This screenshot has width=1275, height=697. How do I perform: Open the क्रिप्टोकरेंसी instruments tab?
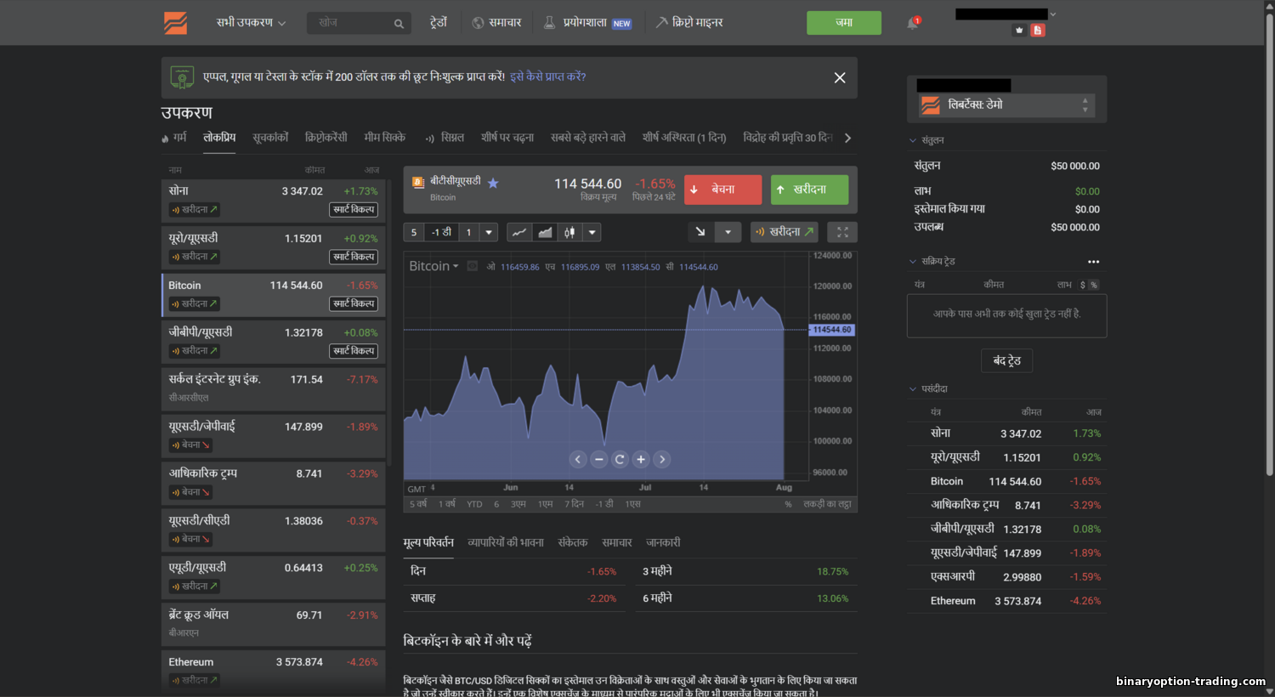(x=326, y=138)
